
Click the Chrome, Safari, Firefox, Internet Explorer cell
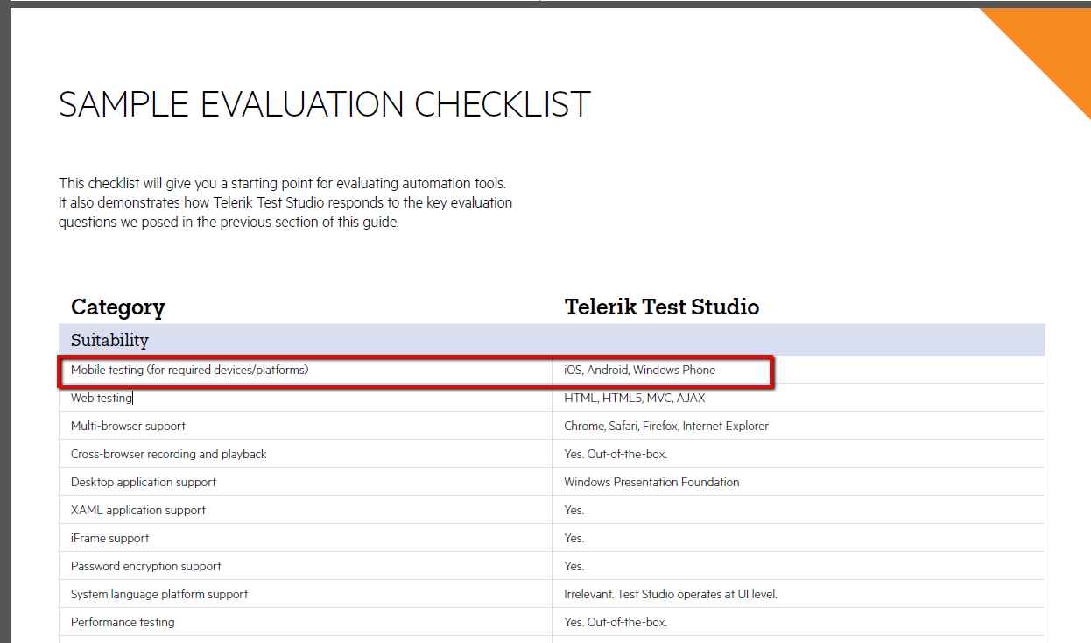click(665, 427)
